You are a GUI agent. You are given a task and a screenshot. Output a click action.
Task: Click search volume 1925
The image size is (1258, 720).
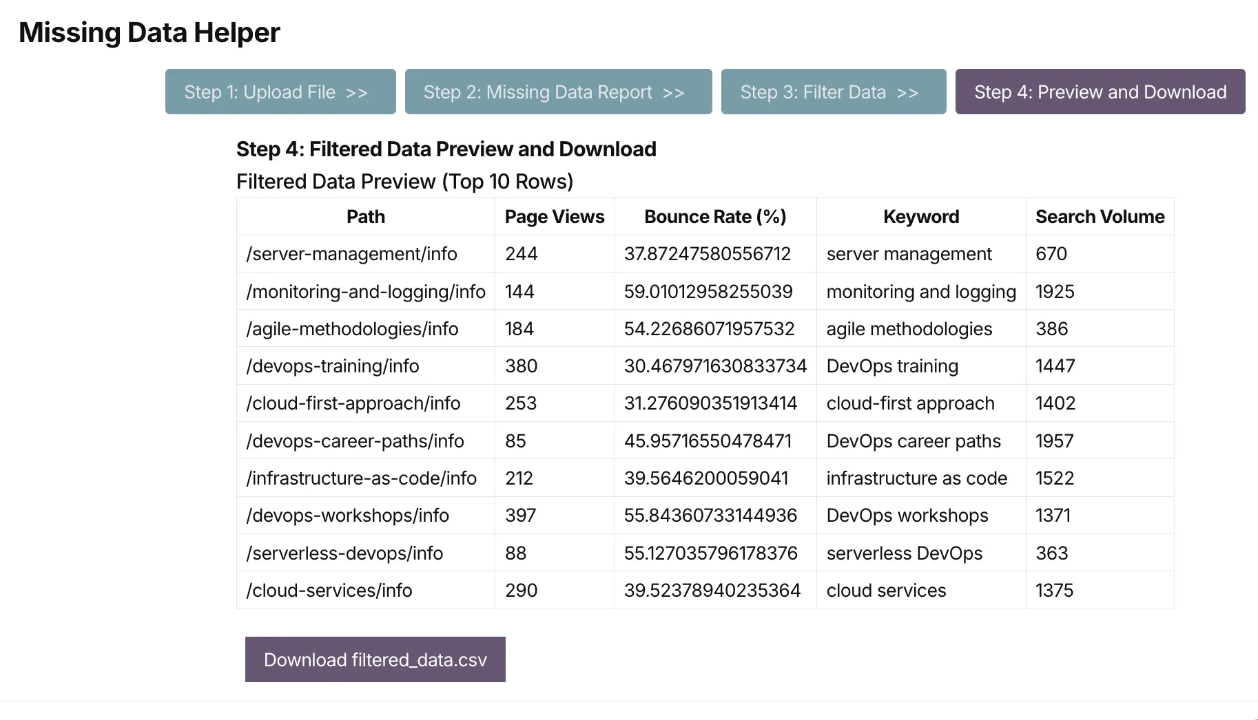1100,291
